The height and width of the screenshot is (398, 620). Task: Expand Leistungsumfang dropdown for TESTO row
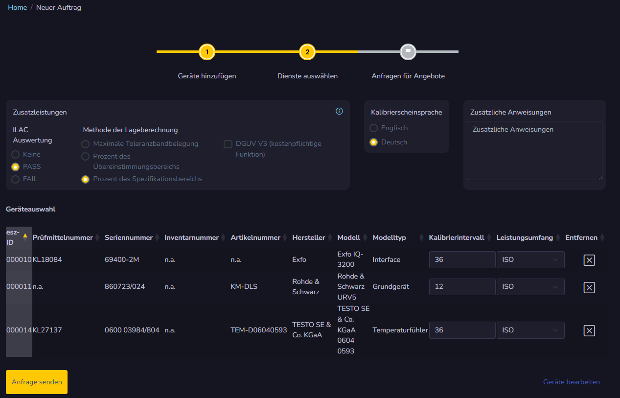pos(530,330)
